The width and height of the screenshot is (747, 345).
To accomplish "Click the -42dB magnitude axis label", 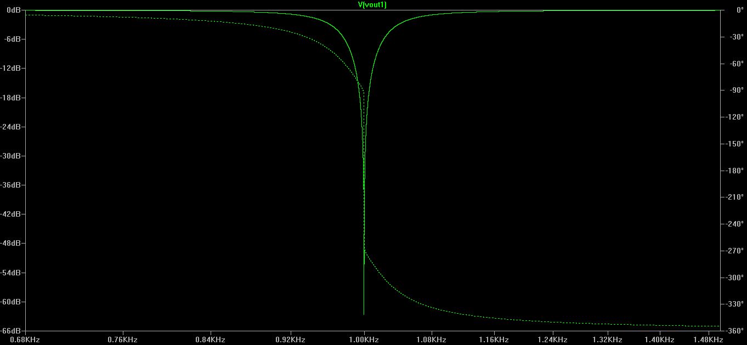I will pos(9,214).
